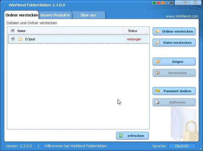Click the open padlock icon on Zeigen

tap(158, 61)
